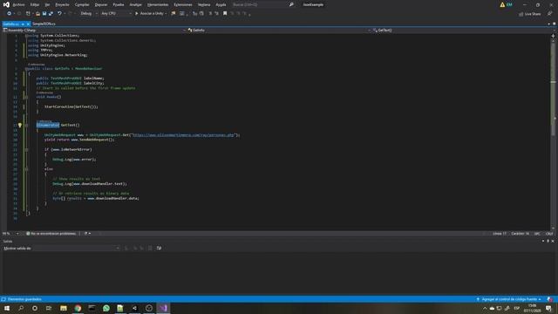The width and height of the screenshot is (558, 314).
Task: Toggle word wrap icon in output panel
Action: tap(159, 248)
